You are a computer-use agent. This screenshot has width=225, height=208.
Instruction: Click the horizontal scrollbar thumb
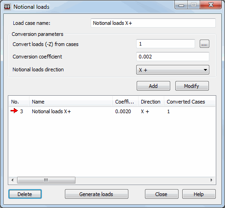[x=46, y=180]
